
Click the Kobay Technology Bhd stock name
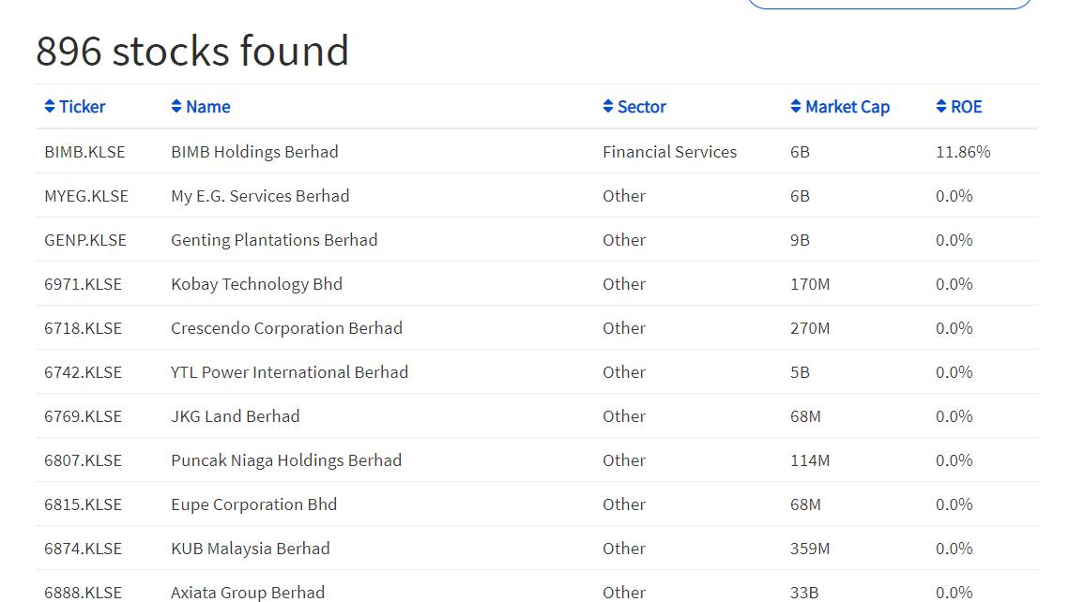[256, 284]
